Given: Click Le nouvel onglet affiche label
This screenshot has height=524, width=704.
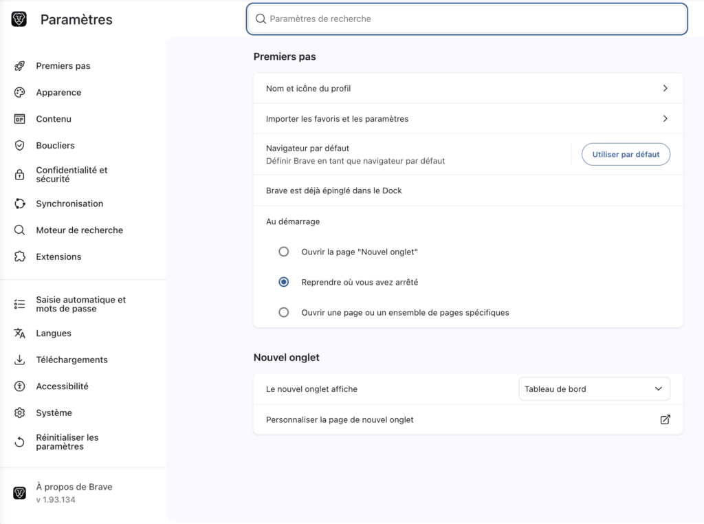Looking at the screenshot, I should [311, 389].
